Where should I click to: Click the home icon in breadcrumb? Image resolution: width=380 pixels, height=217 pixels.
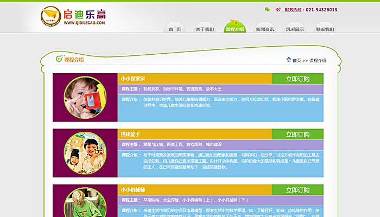pyautogui.click(x=288, y=60)
